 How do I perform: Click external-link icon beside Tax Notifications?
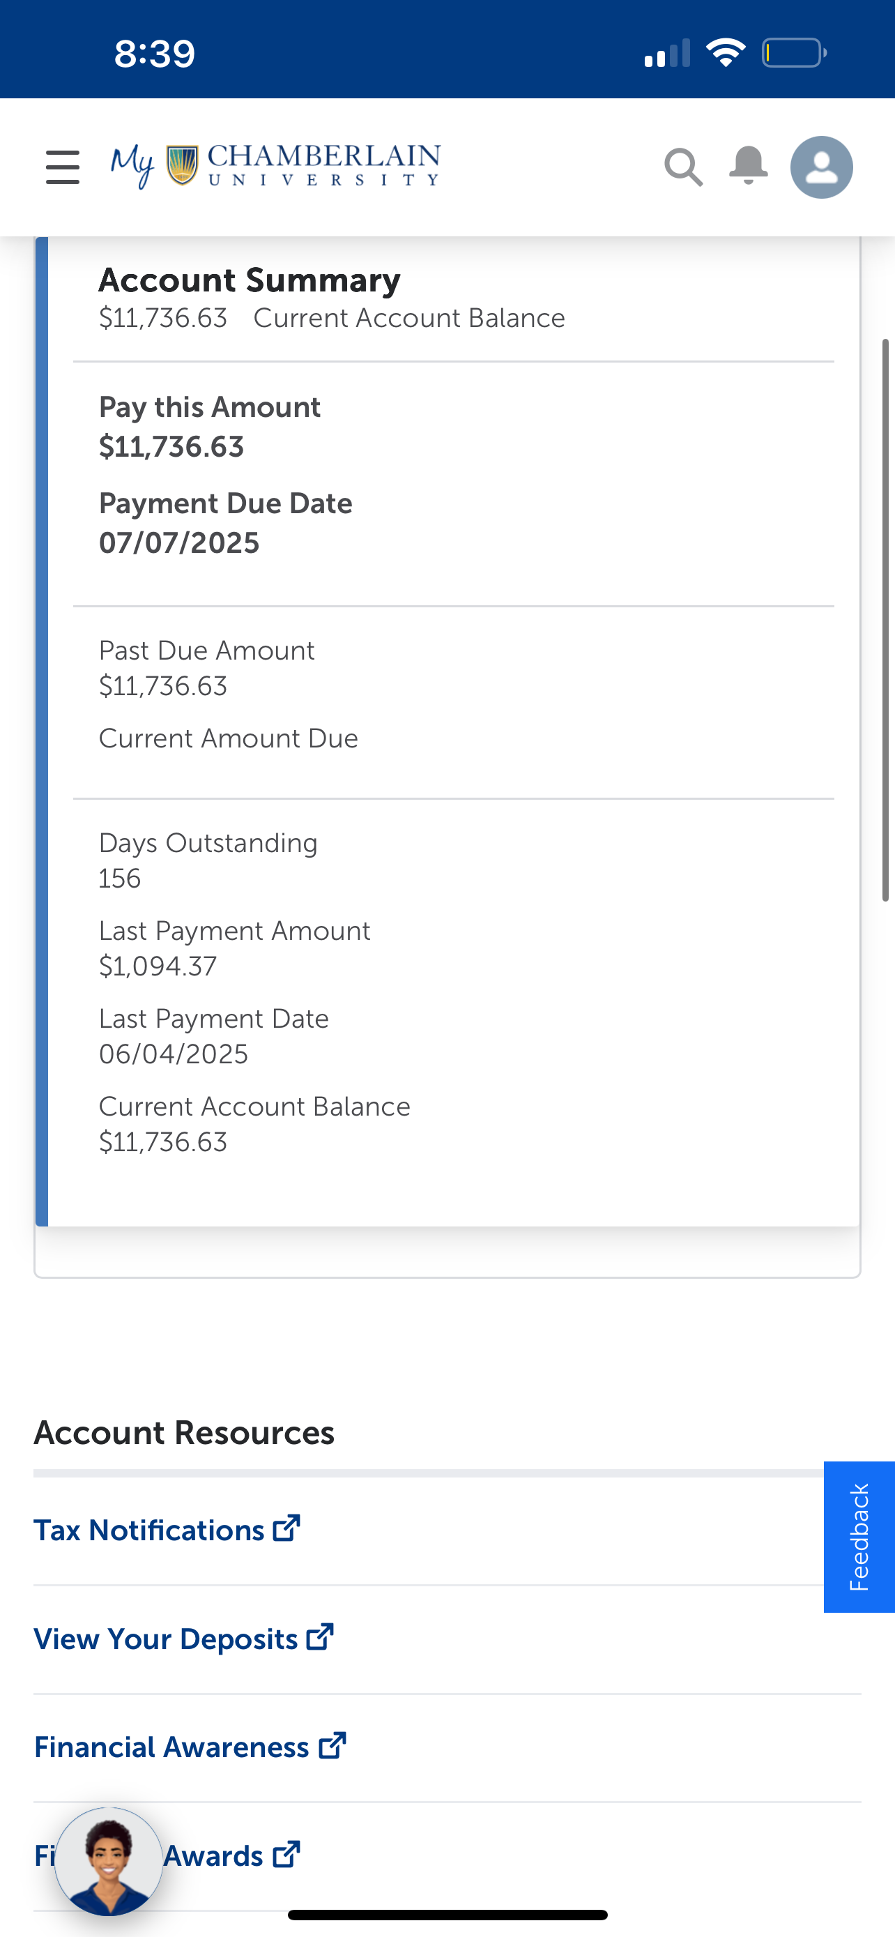286,1528
